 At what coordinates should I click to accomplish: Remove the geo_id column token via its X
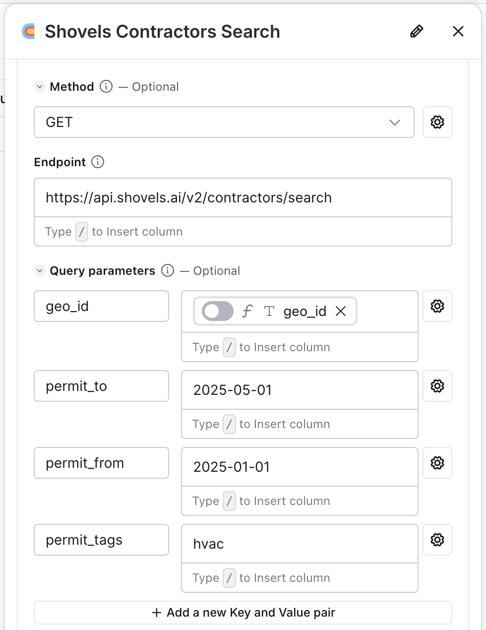(341, 311)
